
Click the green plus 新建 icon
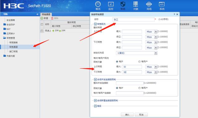42,18
